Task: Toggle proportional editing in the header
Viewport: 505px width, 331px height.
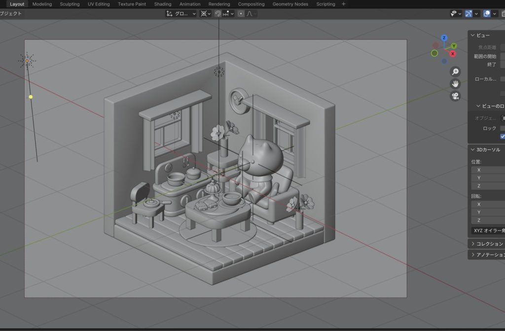Action: (x=241, y=14)
